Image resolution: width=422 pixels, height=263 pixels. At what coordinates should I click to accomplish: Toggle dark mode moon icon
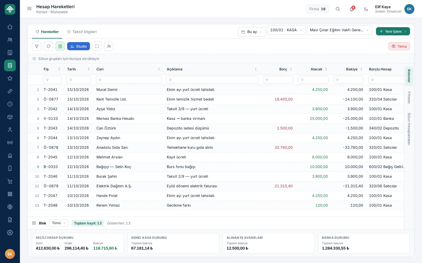[366, 9]
